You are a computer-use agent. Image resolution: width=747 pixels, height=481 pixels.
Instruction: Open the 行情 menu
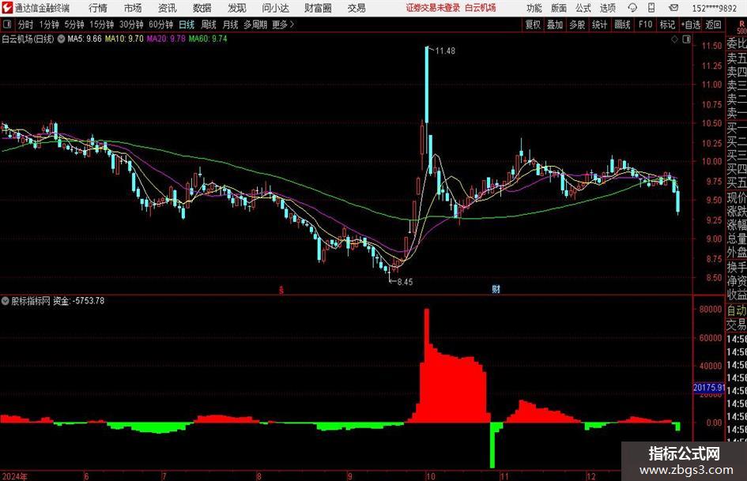pos(98,8)
